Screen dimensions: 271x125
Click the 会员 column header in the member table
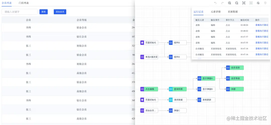pyautogui.click(x=28, y=20)
